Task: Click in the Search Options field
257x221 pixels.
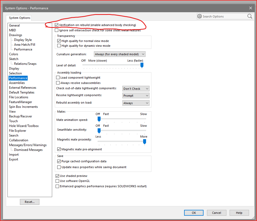Action: click(223, 16)
